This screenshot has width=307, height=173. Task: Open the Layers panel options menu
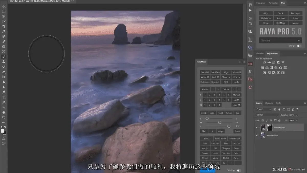(305, 103)
